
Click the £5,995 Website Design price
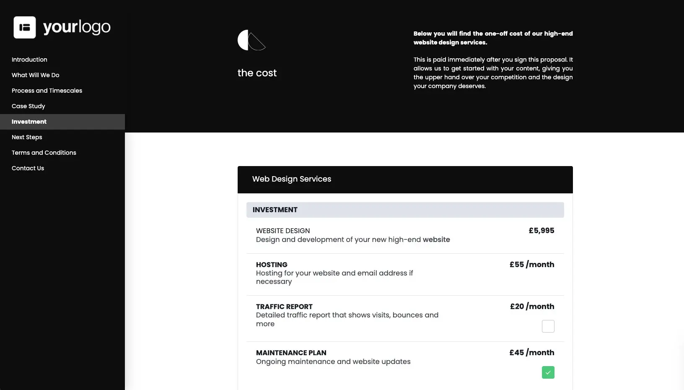(541, 231)
